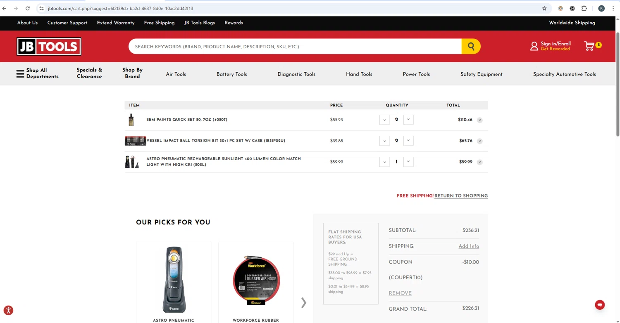
Task: Open the browser profile avatar
Action: click(601, 8)
